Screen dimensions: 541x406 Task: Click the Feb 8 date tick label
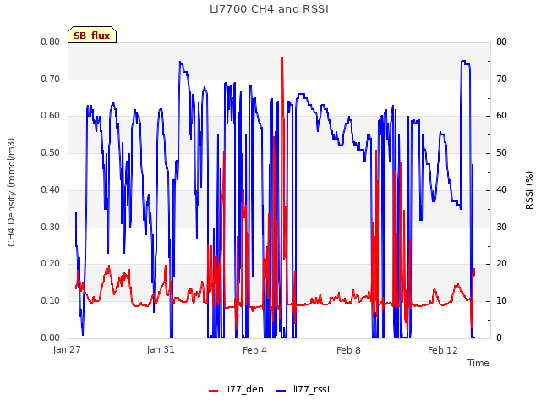[x=348, y=350]
